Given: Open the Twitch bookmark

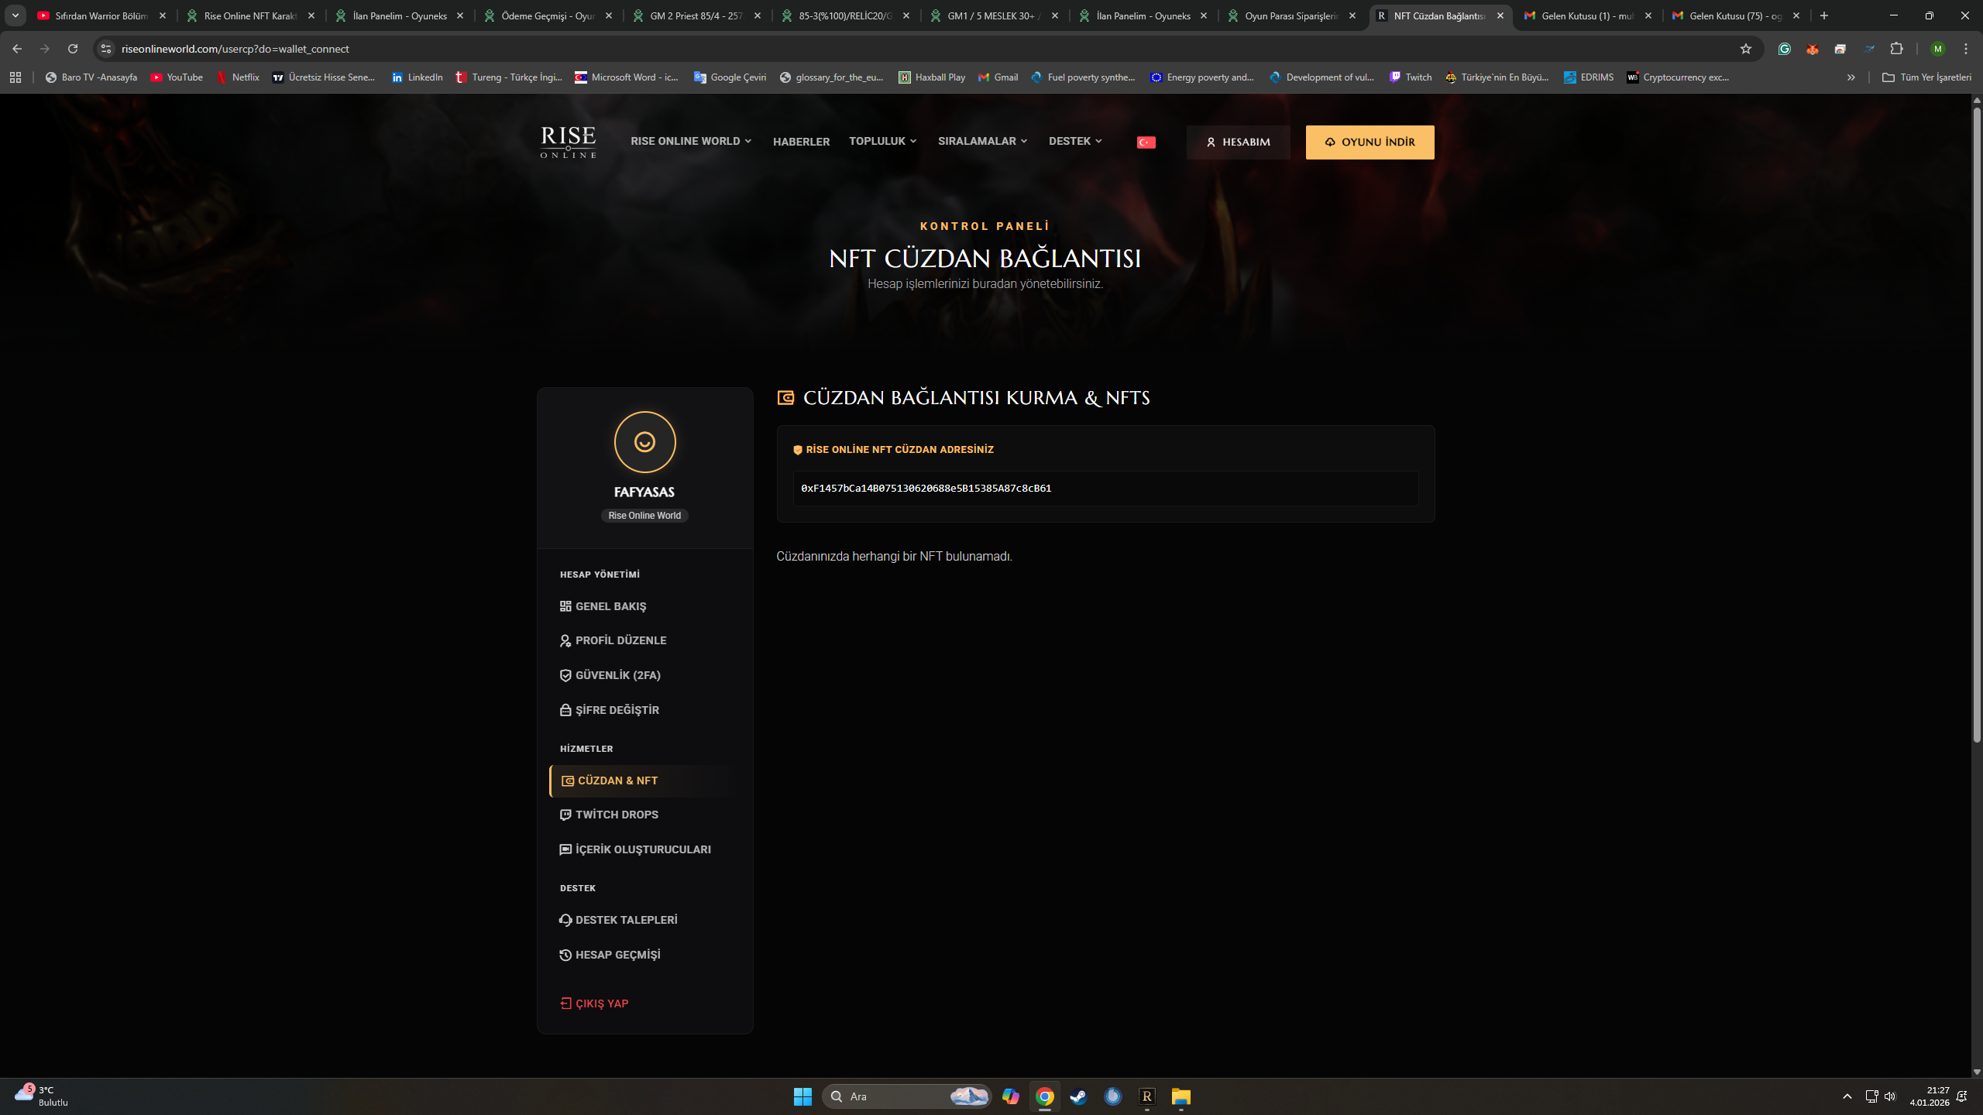Looking at the screenshot, I should coord(1411,77).
